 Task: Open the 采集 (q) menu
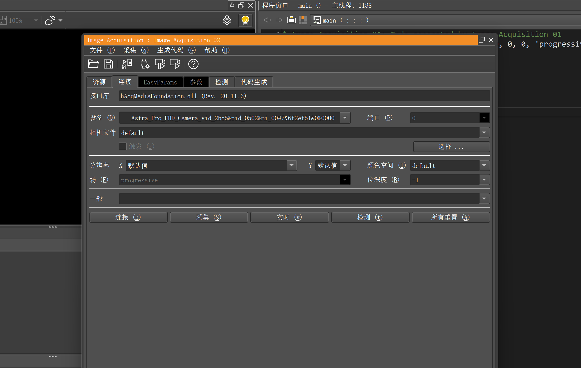[136, 50]
